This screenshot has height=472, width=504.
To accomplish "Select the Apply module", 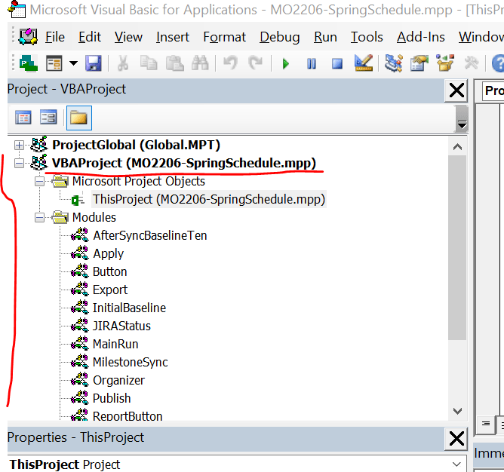I will pyautogui.click(x=109, y=254).
